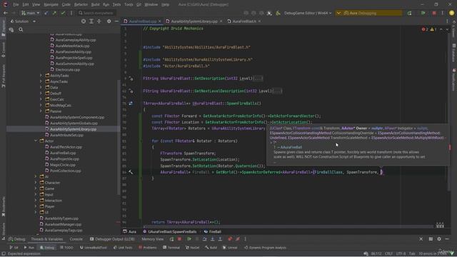This screenshot has width=457, height=257.
Task: Open the Refactor menu
Action: pos(81,5)
